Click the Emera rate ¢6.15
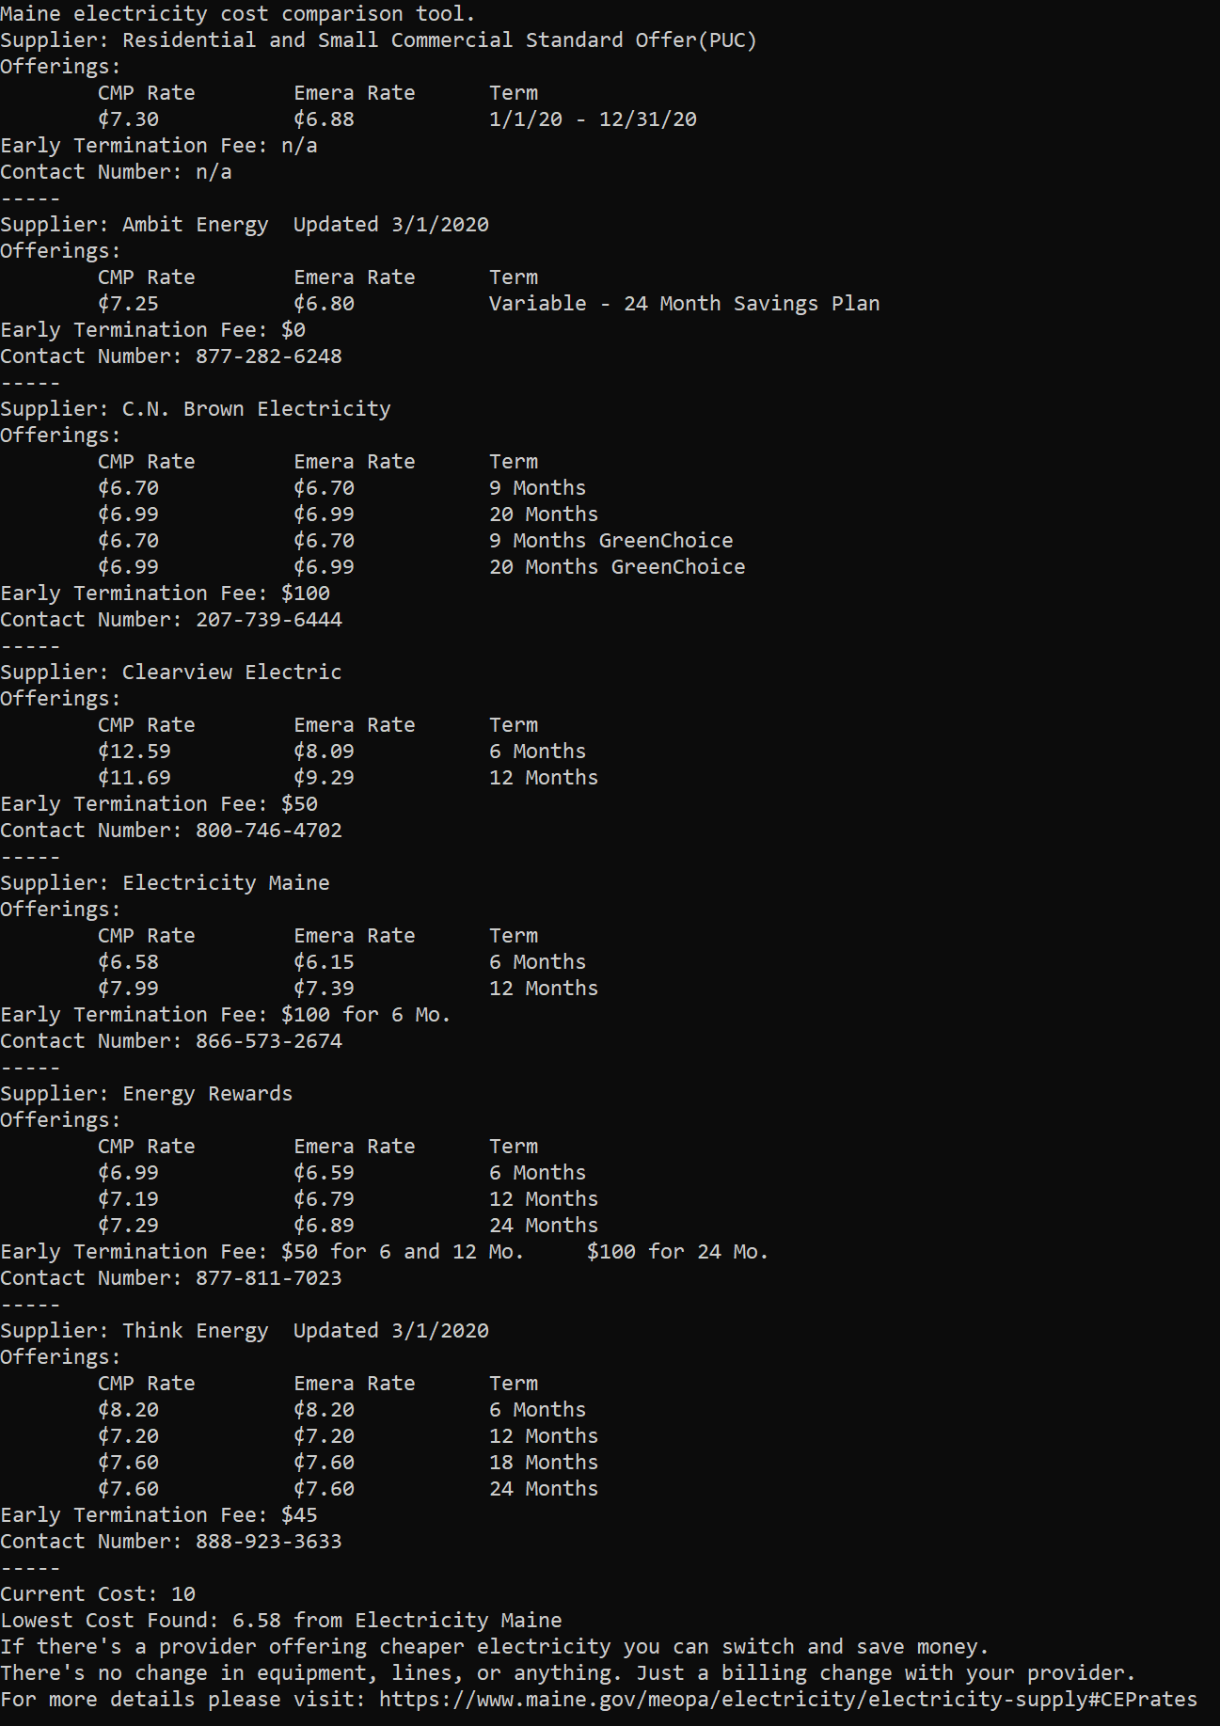Viewport: 1220px width, 1726px height. click(325, 962)
